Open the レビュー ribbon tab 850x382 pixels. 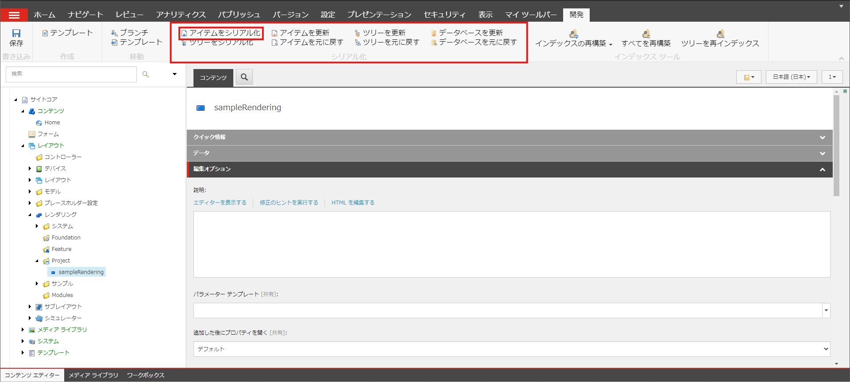click(x=129, y=15)
